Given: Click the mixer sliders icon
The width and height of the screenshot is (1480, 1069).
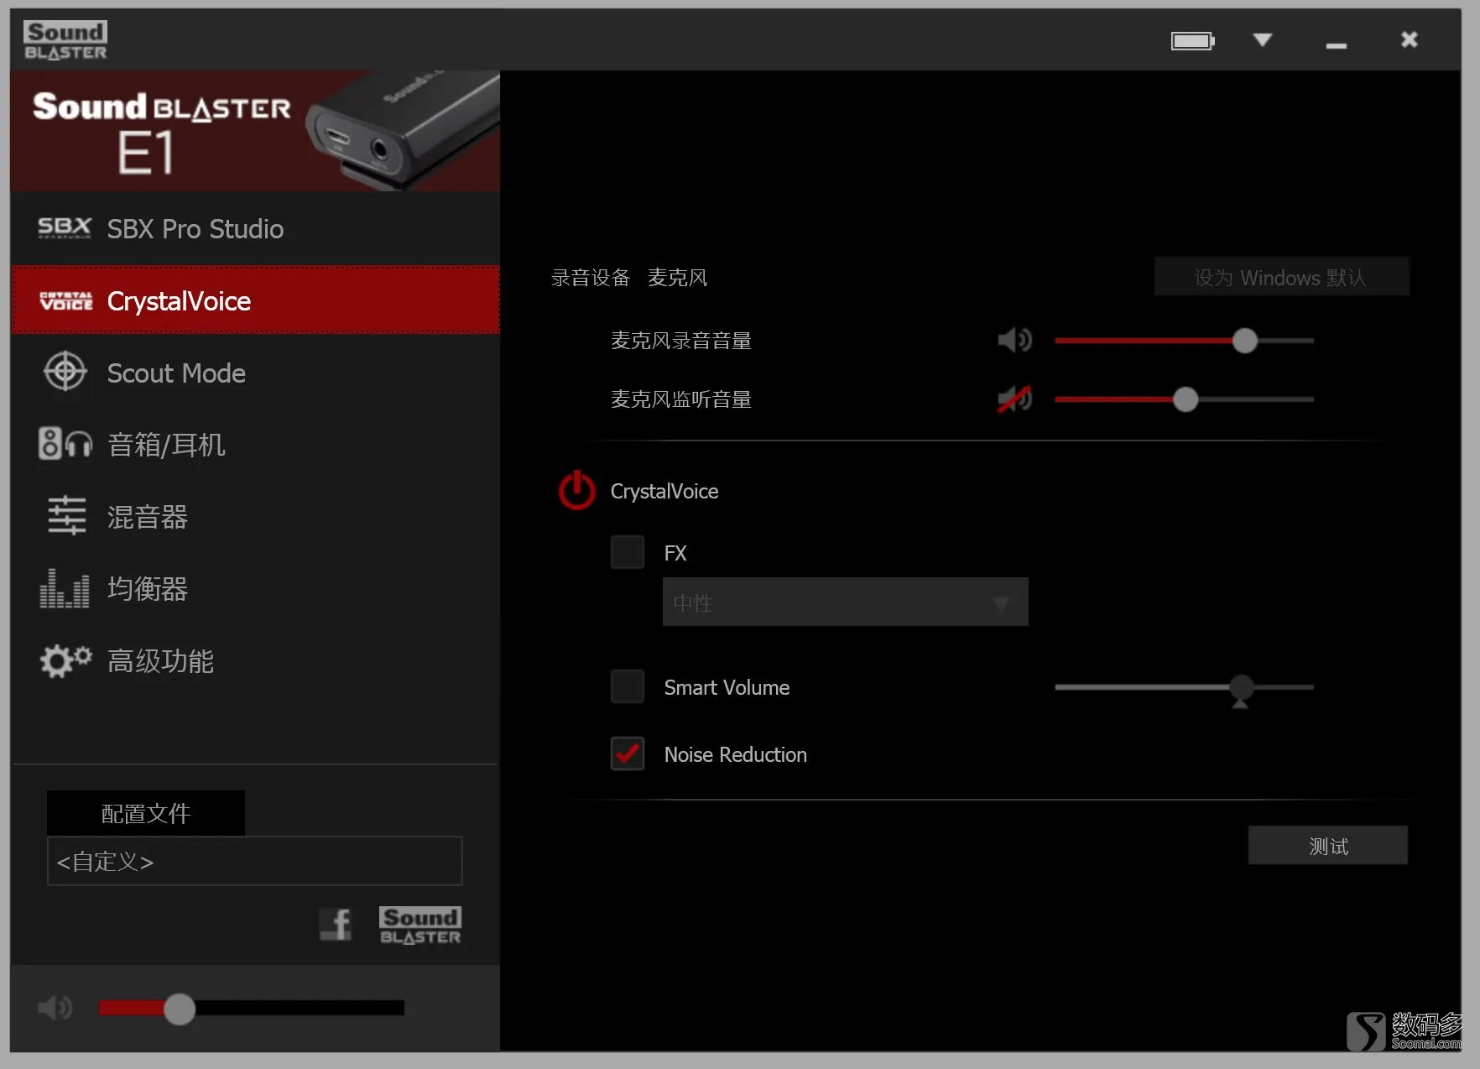Looking at the screenshot, I should click(66, 515).
